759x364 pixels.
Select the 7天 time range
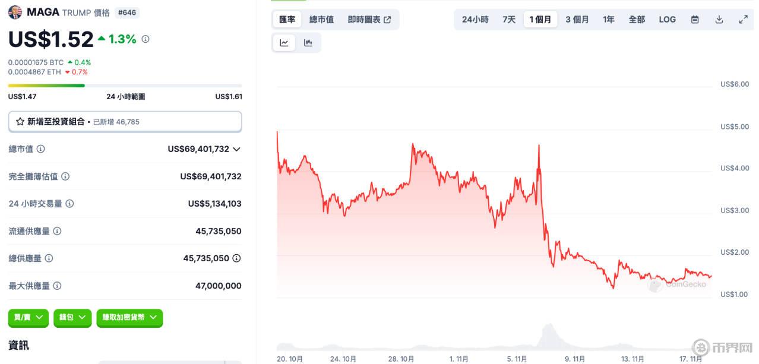click(509, 20)
